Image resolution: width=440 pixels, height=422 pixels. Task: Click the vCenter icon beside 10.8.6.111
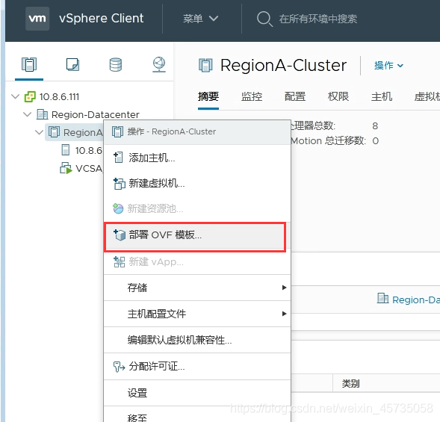[x=30, y=97]
